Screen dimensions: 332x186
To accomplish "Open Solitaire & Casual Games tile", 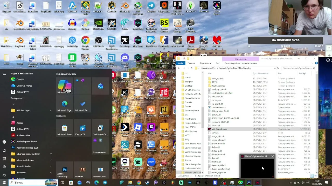I will (100, 128).
